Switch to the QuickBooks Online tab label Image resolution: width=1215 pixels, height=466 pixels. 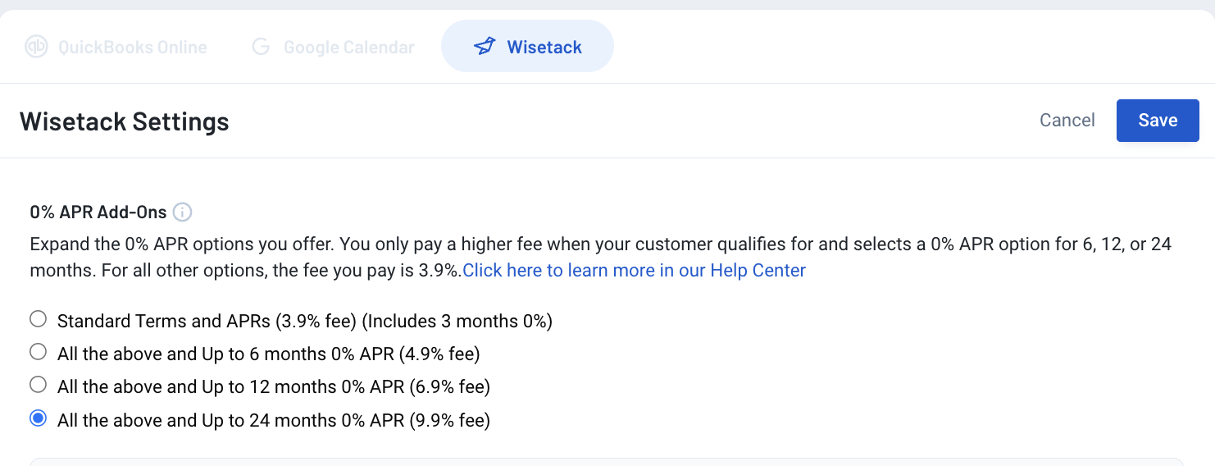(x=133, y=47)
